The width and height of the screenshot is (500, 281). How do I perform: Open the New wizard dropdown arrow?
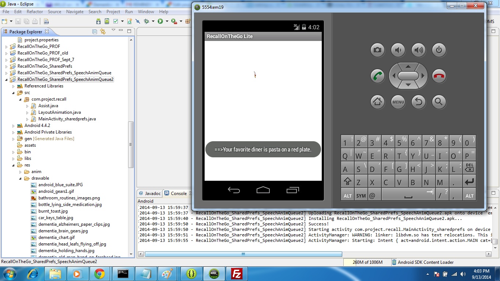point(11,21)
